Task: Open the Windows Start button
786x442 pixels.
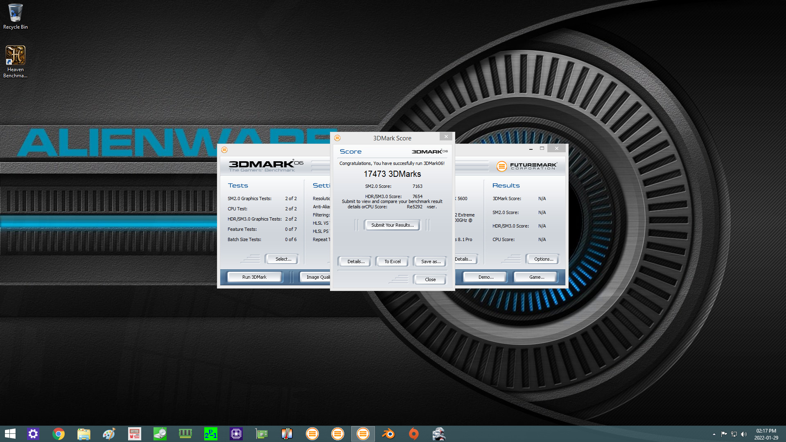Action: 10,434
